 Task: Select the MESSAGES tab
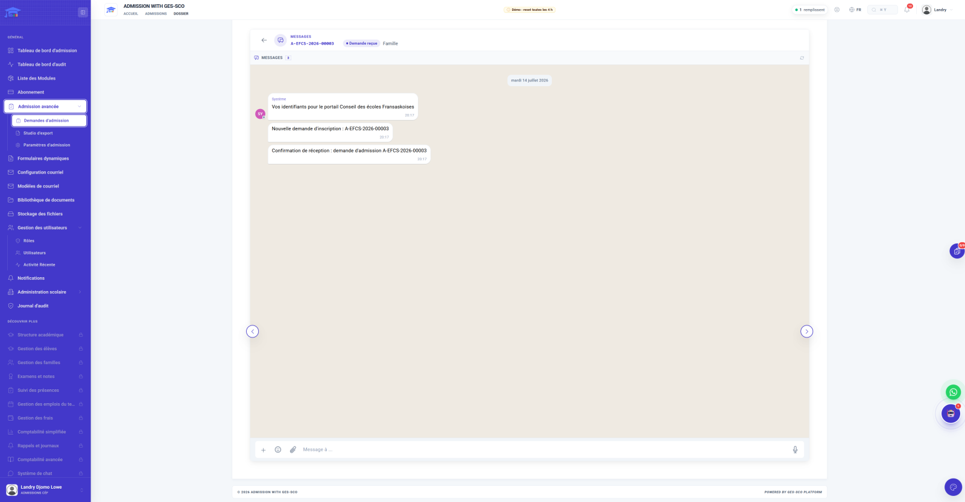pyautogui.click(x=273, y=58)
